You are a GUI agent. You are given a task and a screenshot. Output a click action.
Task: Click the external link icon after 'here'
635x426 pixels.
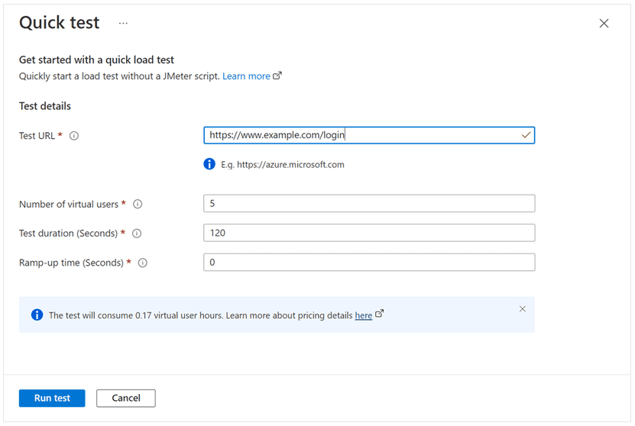pyautogui.click(x=379, y=314)
